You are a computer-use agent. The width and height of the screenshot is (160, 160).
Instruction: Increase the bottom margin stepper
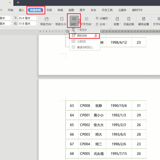(x=36, y=17)
